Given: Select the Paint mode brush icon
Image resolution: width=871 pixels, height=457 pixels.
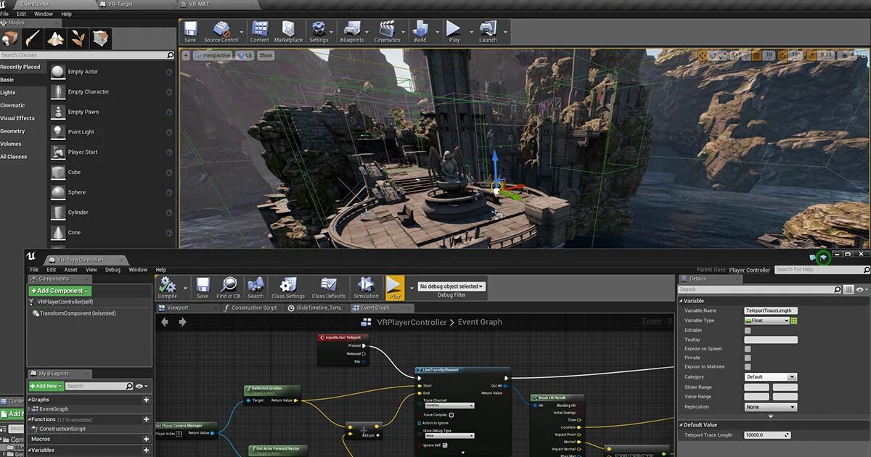Looking at the screenshot, I should point(33,38).
